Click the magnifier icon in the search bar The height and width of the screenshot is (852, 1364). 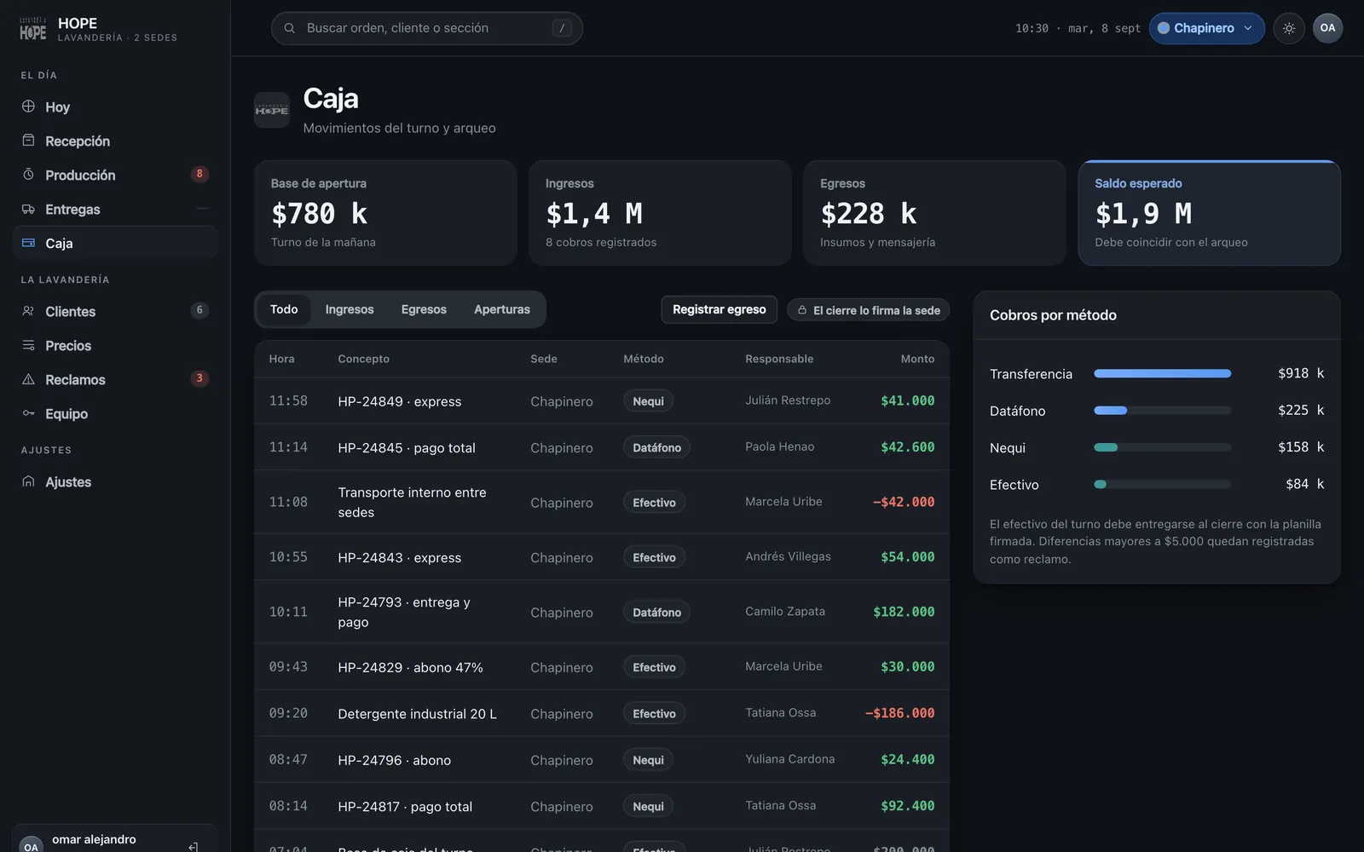[290, 28]
